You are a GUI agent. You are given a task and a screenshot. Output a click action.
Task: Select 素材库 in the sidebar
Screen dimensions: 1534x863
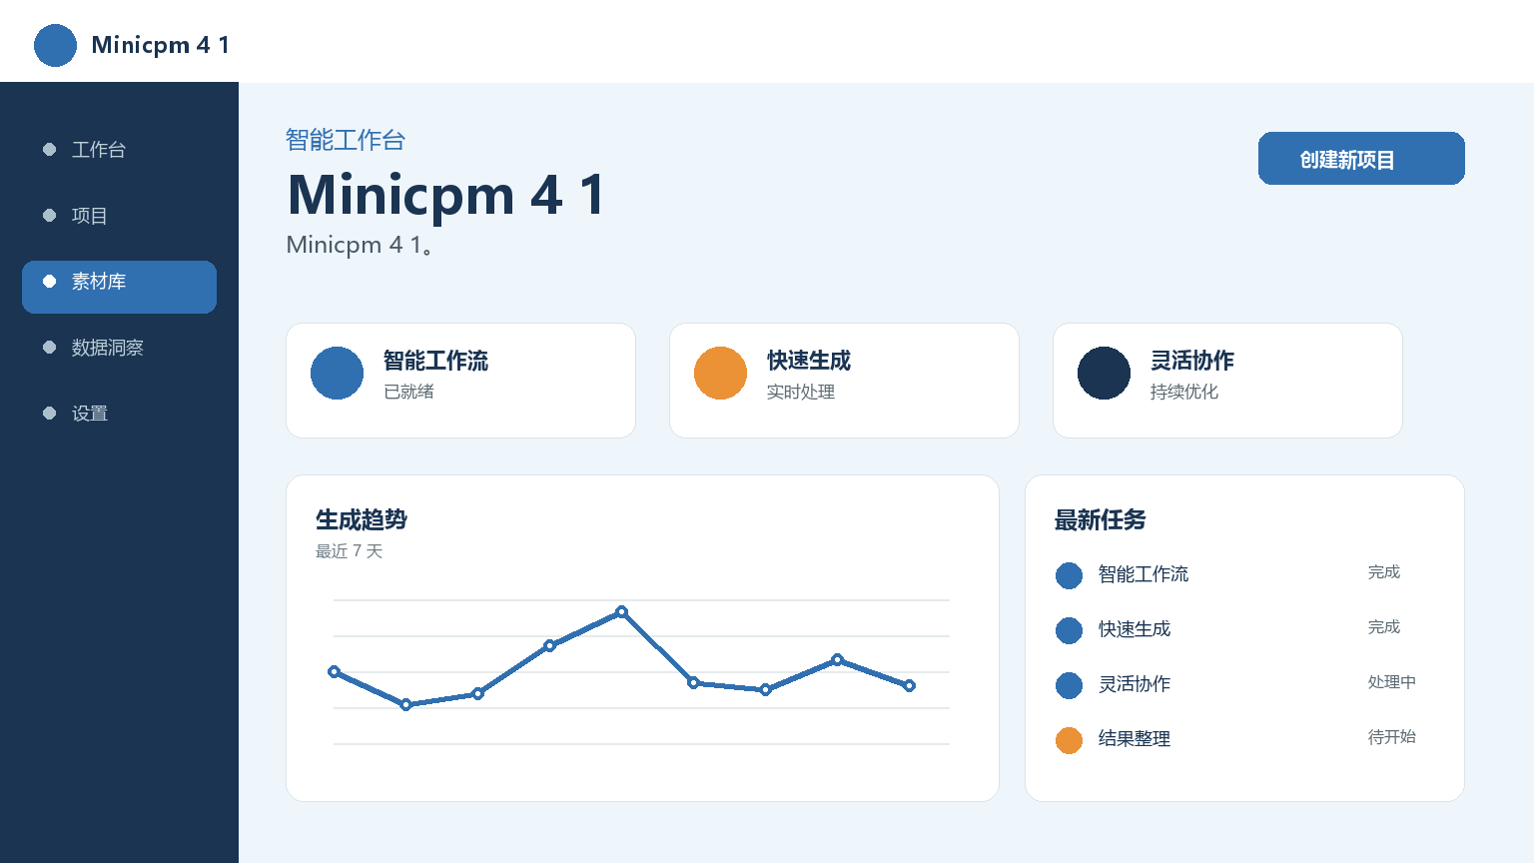[119, 287]
